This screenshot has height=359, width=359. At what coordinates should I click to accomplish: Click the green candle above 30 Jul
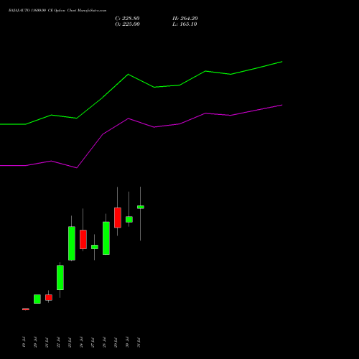coord(129,220)
